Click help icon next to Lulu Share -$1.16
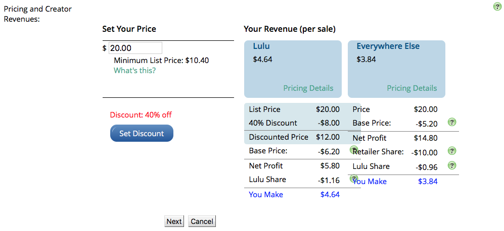The image size is (504, 231). [354, 179]
